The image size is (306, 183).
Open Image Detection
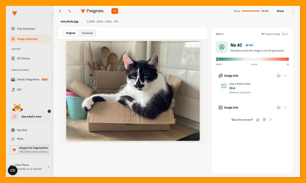[30, 39]
